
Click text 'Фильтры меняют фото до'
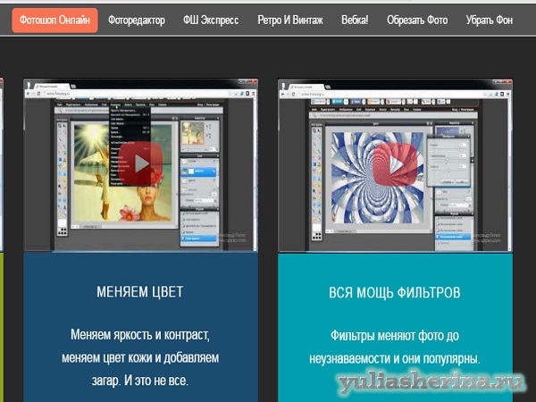coord(395,336)
